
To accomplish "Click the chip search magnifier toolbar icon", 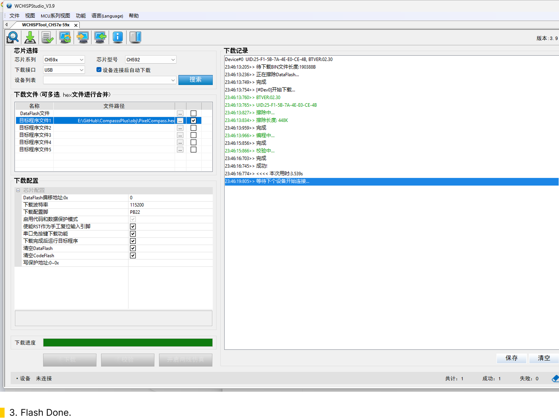I will tap(13, 37).
